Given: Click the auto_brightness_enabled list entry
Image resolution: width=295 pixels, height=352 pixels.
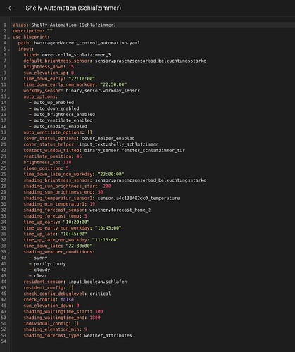Looking at the screenshot, I should tap(64, 115).
